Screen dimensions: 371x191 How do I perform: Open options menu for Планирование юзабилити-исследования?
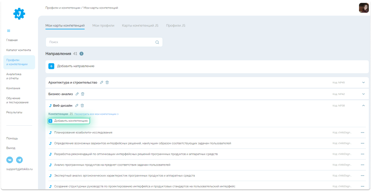pos(362,133)
